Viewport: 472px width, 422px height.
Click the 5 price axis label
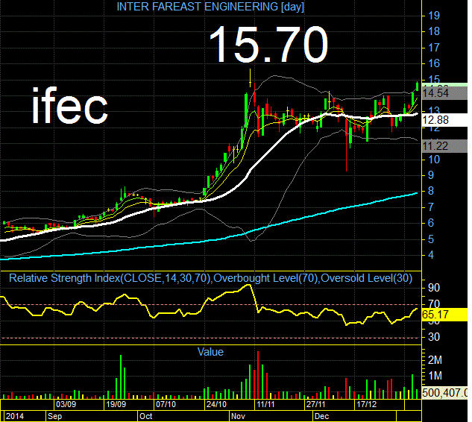[x=431, y=239]
